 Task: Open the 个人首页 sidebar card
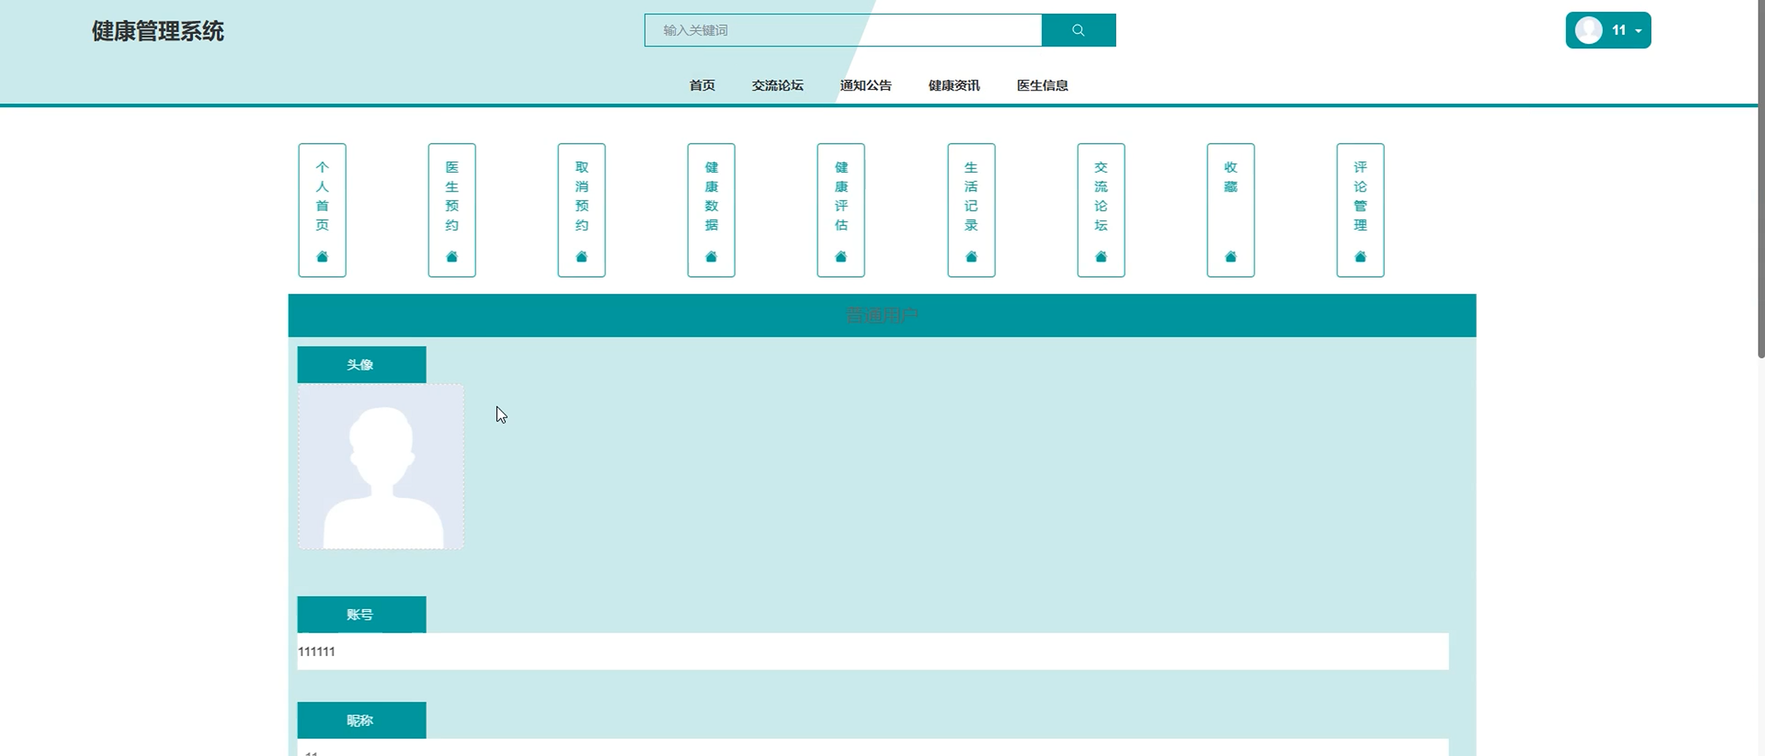pos(322,210)
